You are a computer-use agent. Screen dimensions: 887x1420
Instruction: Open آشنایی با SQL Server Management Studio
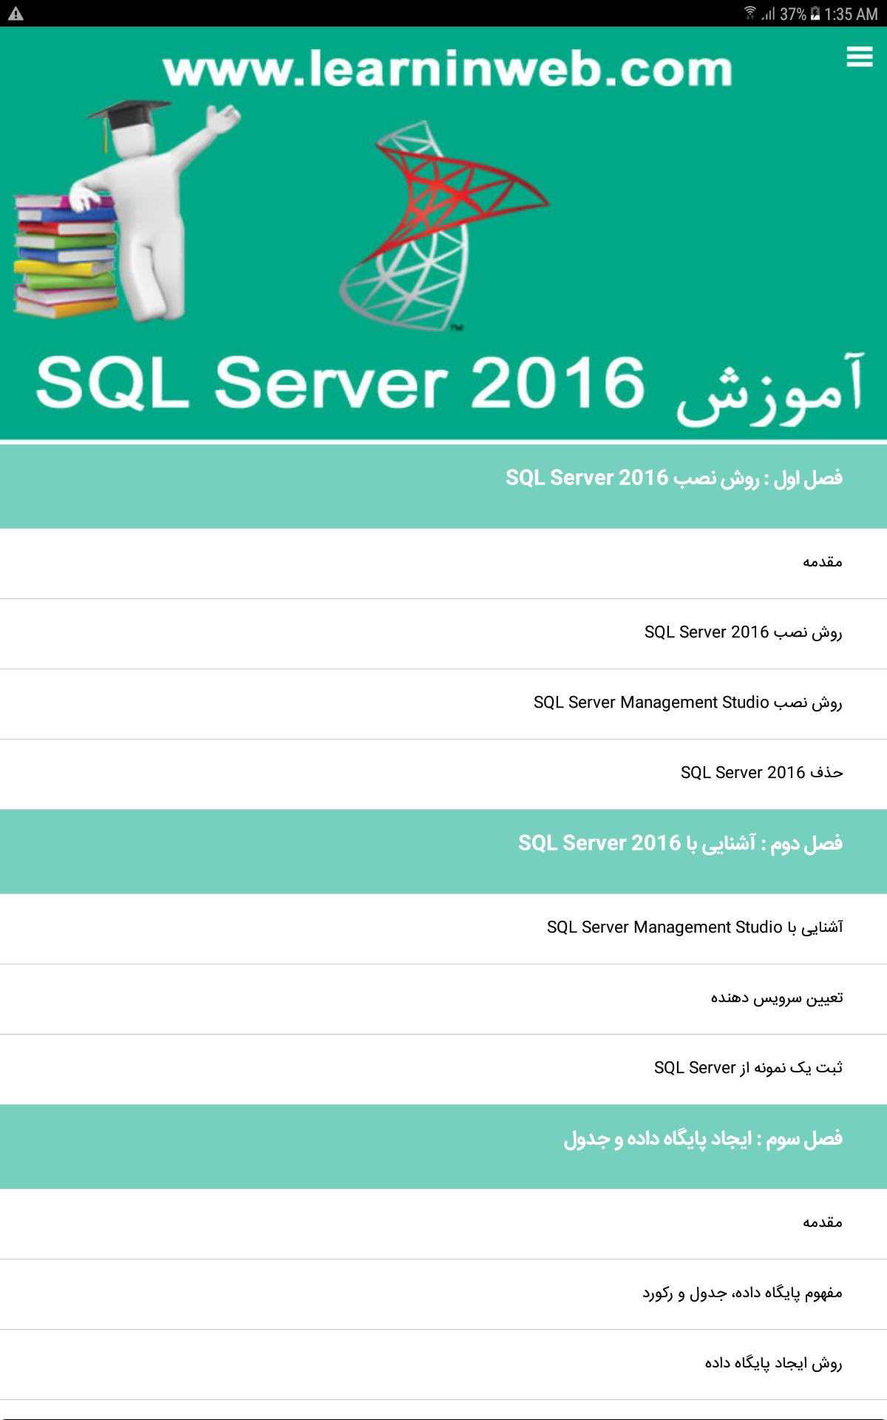click(x=443, y=929)
